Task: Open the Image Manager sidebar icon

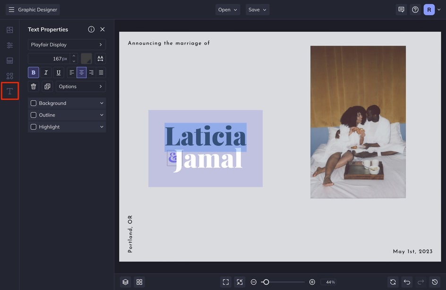Action: (x=9, y=30)
